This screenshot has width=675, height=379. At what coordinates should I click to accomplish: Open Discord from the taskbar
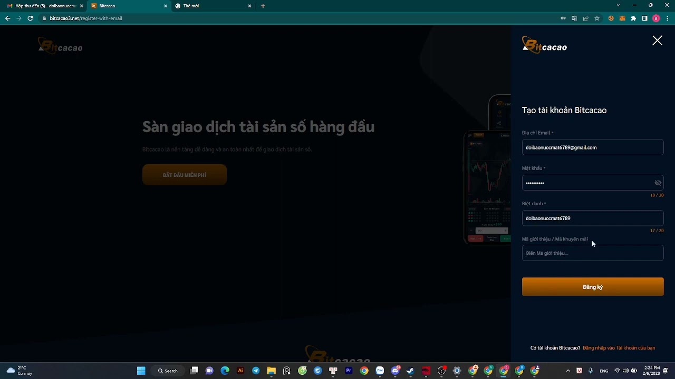(396, 371)
